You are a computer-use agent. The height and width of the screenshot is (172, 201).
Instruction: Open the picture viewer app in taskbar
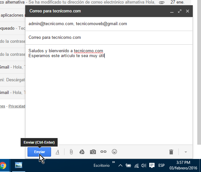(x=19, y=165)
